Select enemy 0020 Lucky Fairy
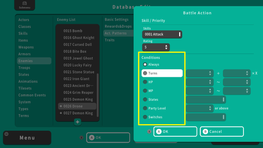Screen dimensions: 263x148 pos(77,65)
